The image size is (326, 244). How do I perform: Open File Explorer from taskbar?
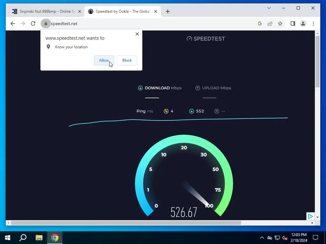pos(39,238)
